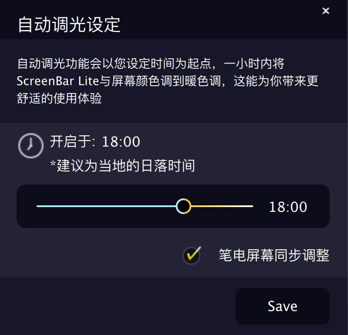Screen dimensions: 348x335
Task: Click the slider handle at 18:00
Action: pyautogui.click(x=184, y=206)
